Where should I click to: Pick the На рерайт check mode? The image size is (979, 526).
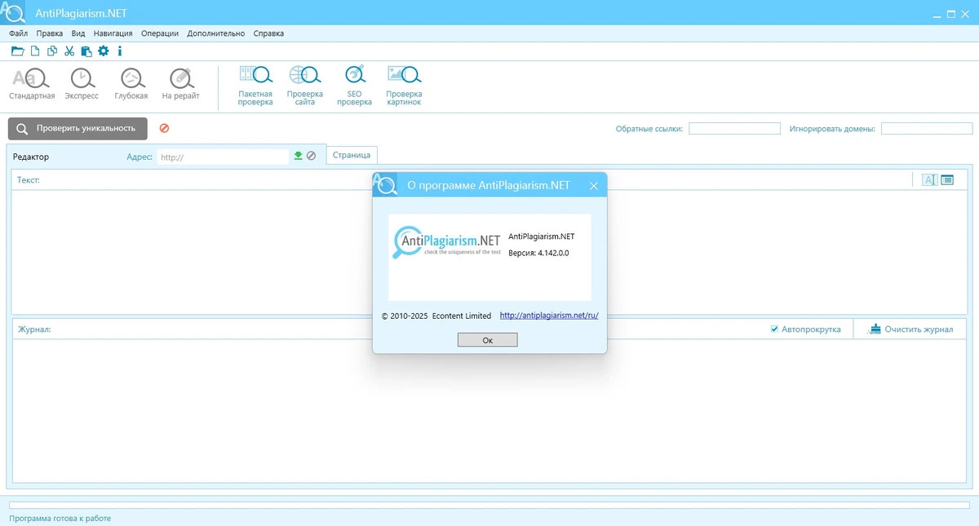pyautogui.click(x=180, y=84)
